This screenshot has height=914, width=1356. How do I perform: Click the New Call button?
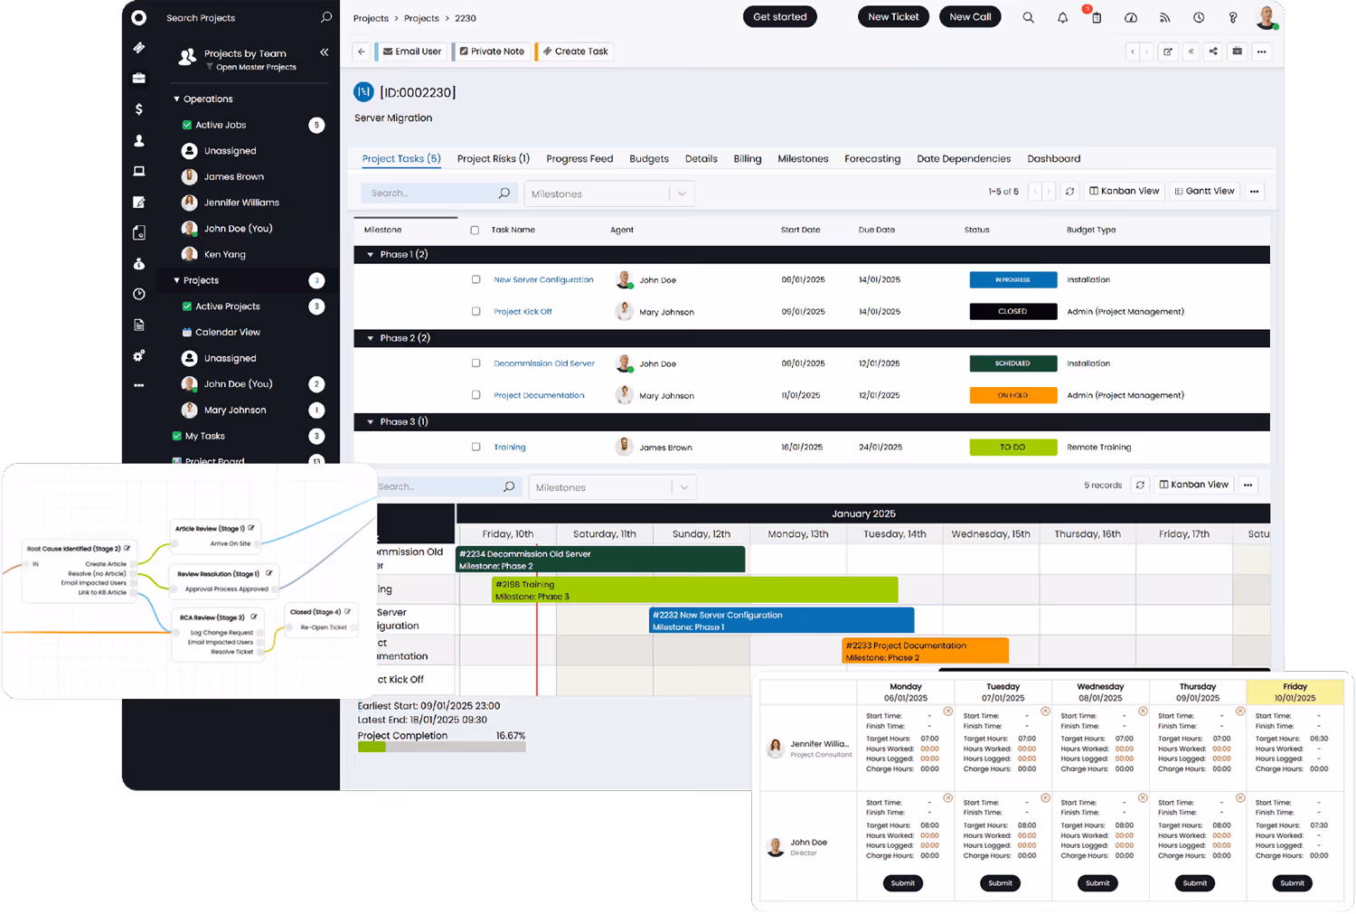point(970,16)
